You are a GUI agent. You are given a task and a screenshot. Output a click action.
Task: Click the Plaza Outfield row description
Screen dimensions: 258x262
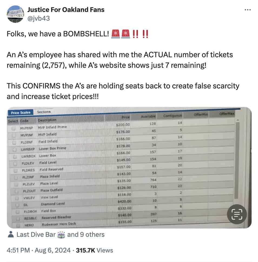coord(51,190)
